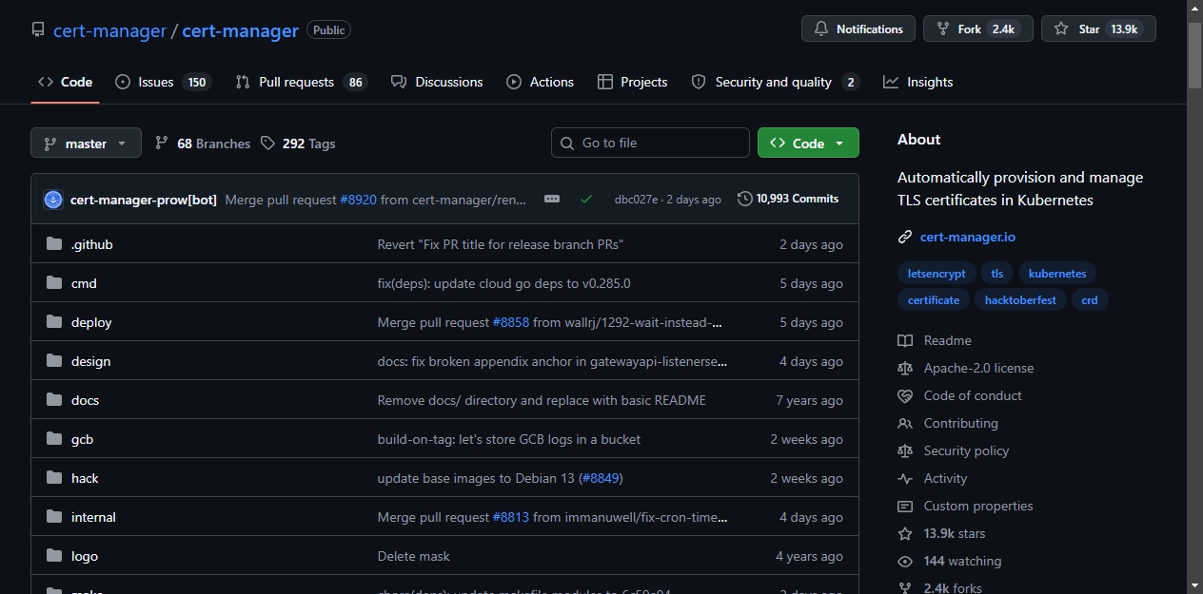Screen dimensions: 1203x594
Task: Open the deploy folder
Action: 91,322
